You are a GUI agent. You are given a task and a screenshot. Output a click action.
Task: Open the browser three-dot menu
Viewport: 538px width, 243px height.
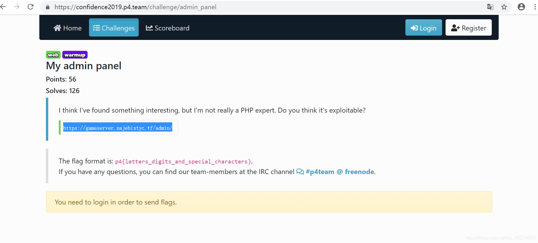point(535,7)
